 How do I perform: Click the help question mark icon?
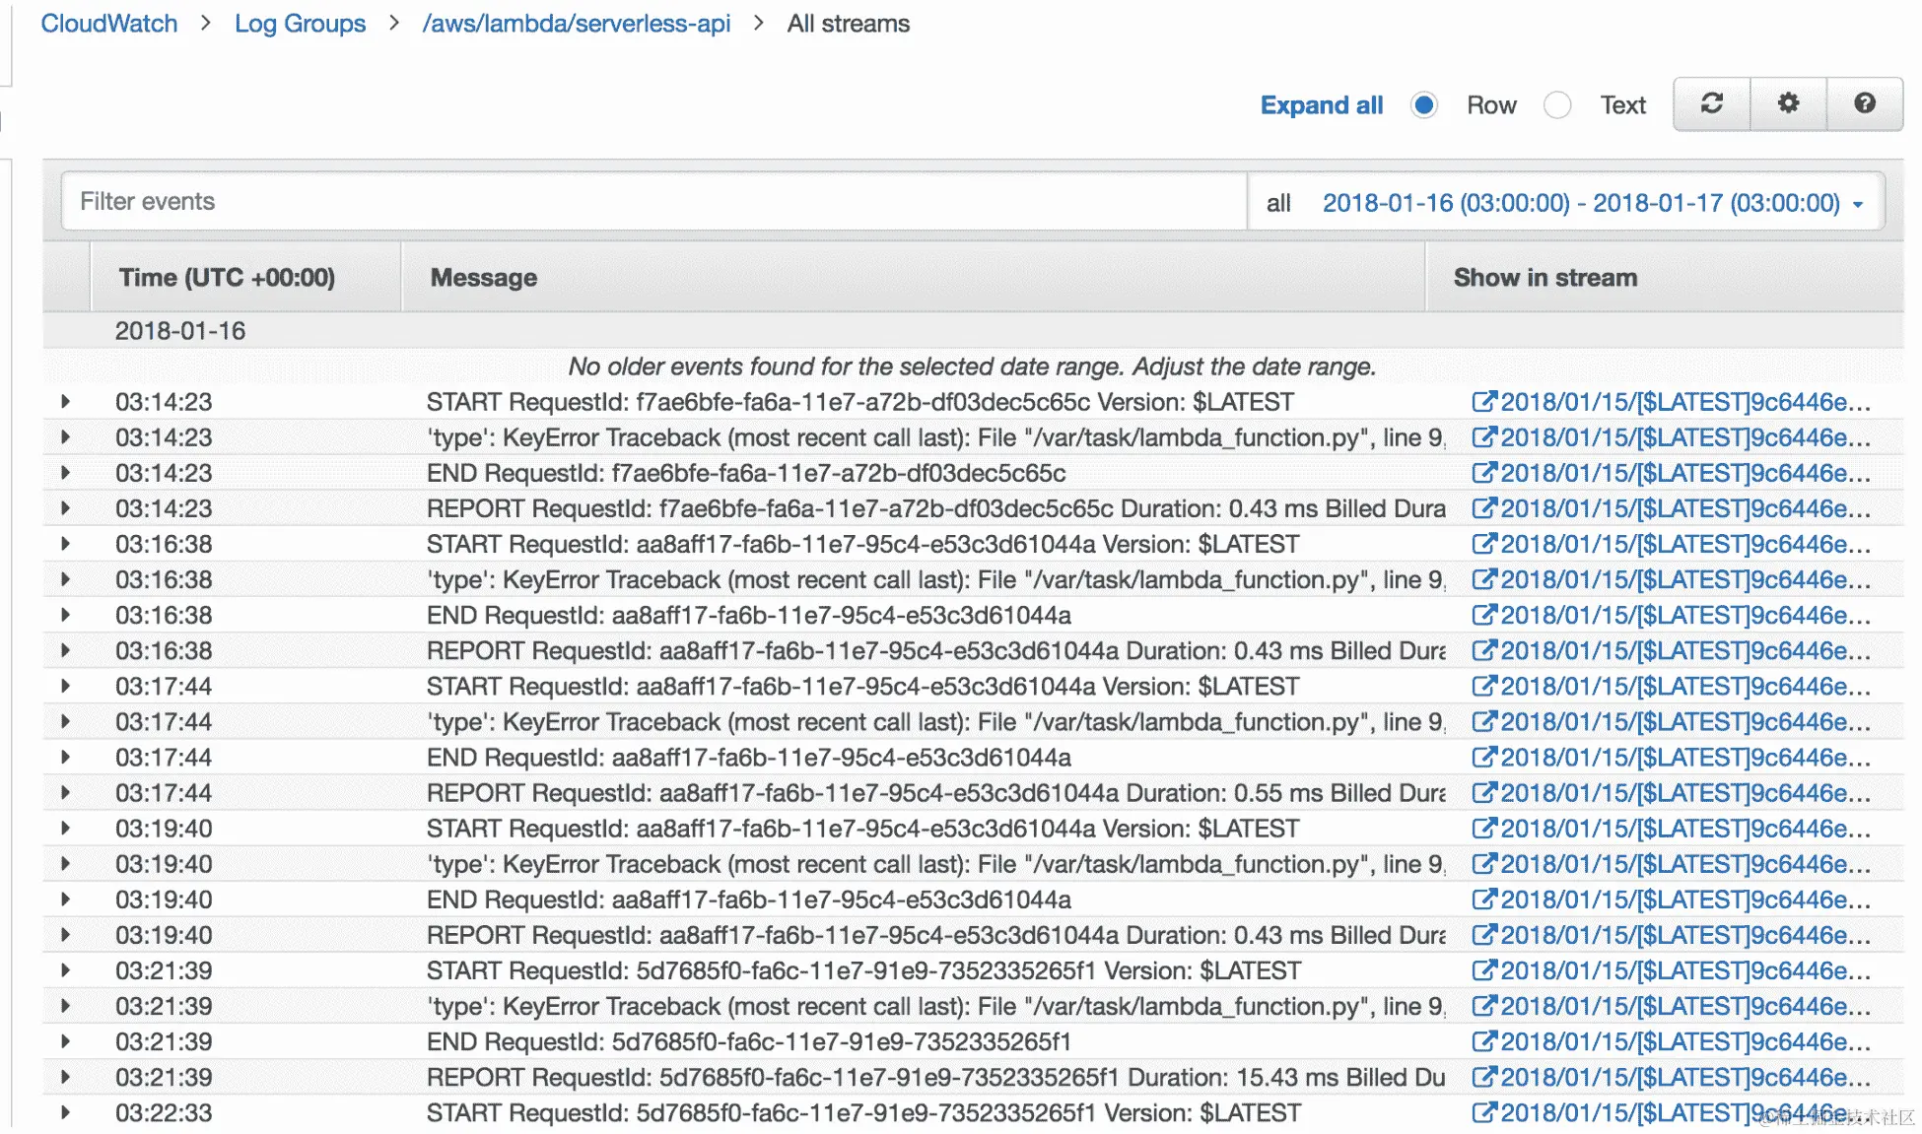tap(1864, 103)
